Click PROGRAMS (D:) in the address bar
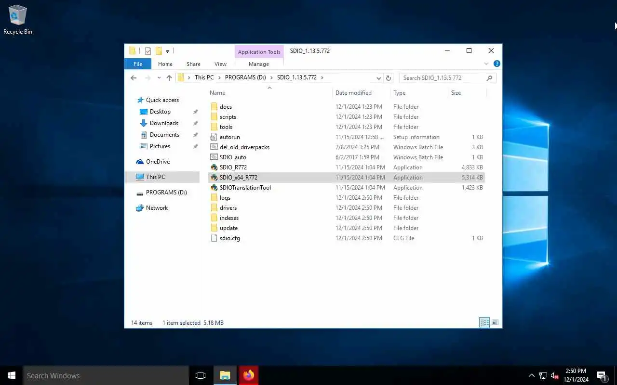Screen dimensions: 617x385 245,77
